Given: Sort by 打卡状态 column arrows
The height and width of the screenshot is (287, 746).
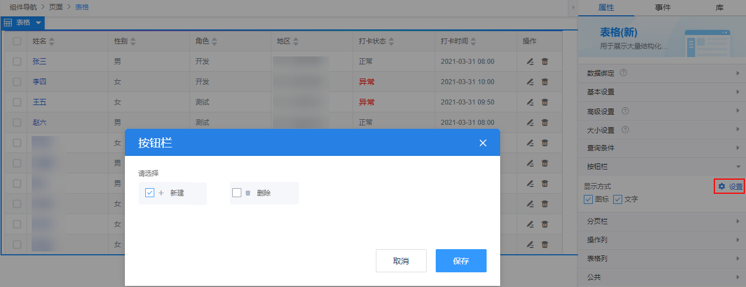Looking at the screenshot, I should click(391, 41).
